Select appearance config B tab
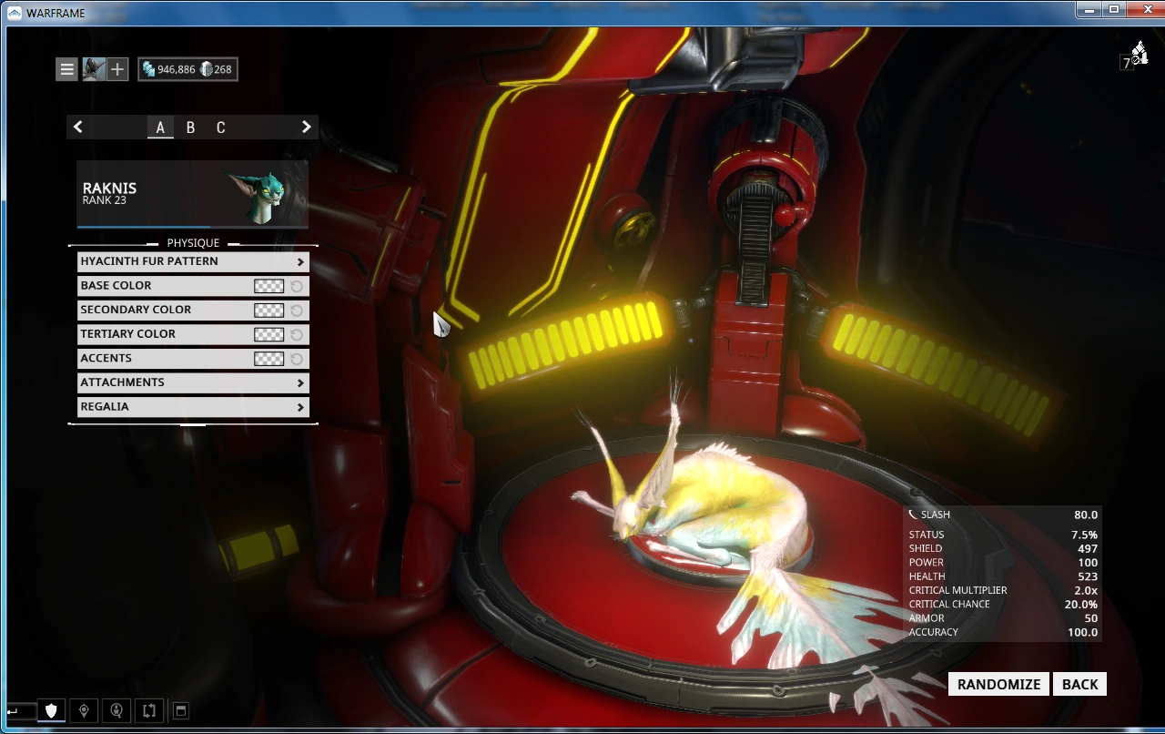This screenshot has width=1165, height=734. point(190,127)
